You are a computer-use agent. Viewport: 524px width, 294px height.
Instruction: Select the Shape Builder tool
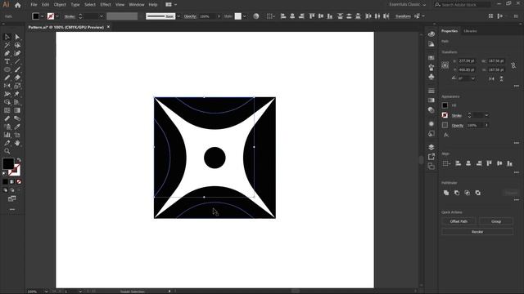pyautogui.click(x=7, y=102)
